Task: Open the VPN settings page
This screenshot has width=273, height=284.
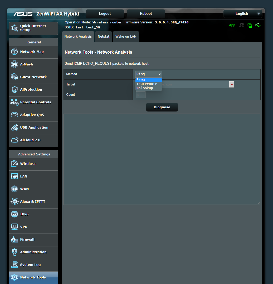Action: [24, 227]
